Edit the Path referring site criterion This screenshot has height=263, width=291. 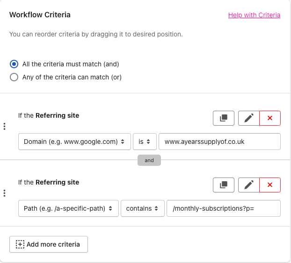(x=249, y=185)
